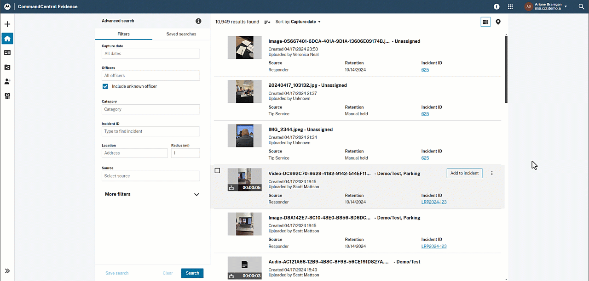Click the search magnifier in top bar

tap(581, 7)
